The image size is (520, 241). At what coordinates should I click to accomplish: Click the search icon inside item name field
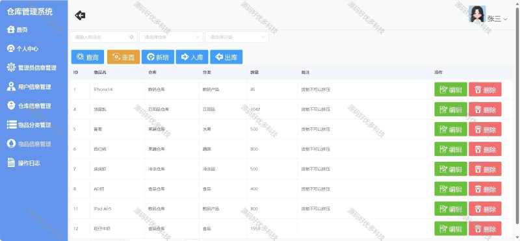pyautogui.click(x=131, y=37)
